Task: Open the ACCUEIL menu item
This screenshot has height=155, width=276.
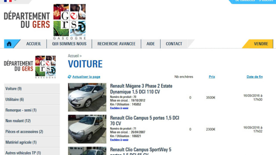Action: pos(33,44)
